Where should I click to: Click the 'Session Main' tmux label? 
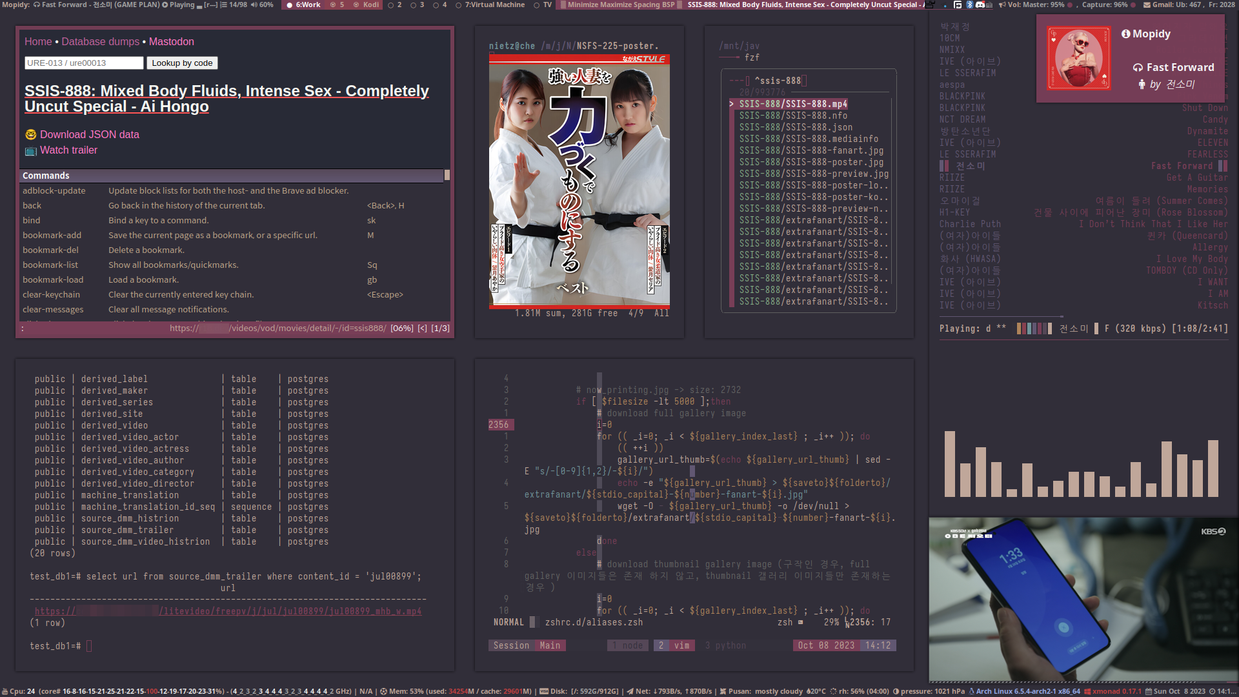[x=527, y=645]
